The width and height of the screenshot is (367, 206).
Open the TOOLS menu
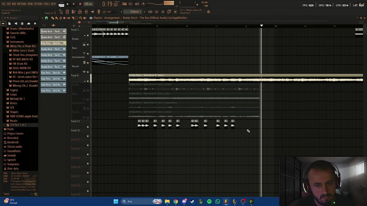coord(47,4)
